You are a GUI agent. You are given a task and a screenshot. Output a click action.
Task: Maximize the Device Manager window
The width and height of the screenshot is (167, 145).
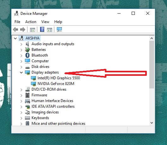133,13
